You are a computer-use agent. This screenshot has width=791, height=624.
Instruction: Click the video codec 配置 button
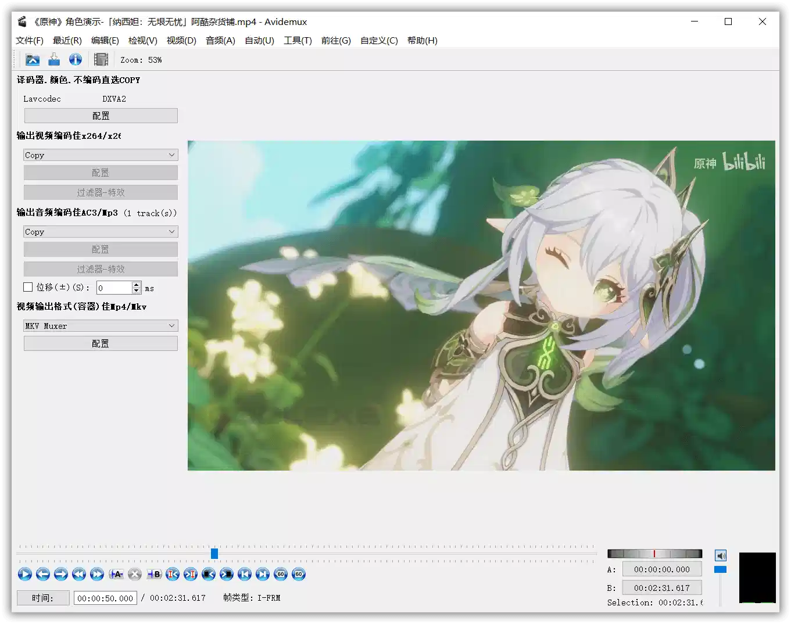(100, 173)
